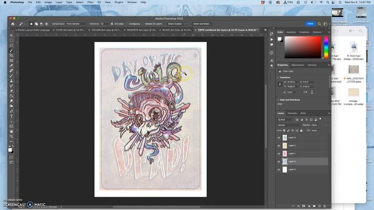Open the Image menu
Image resolution: width=374 pixels, height=210 pixels.
[48, 2]
